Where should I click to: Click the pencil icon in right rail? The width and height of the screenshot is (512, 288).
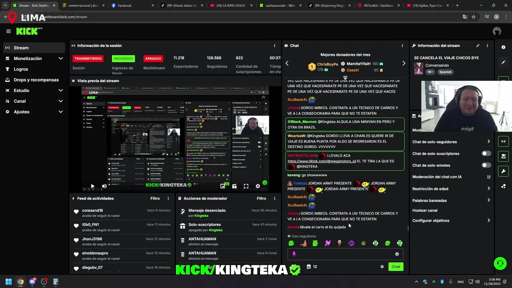point(503,62)
